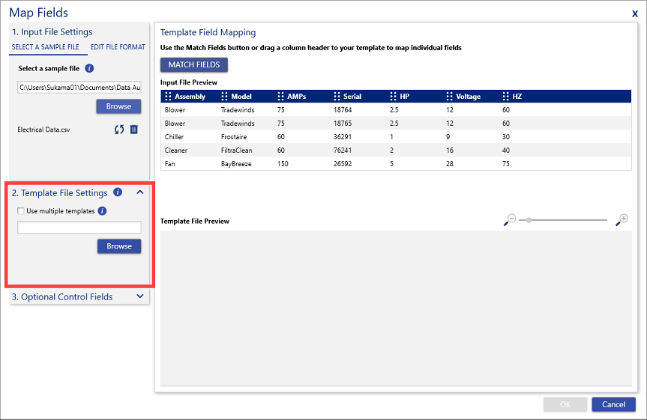Switch to the Edit File Format tab

click(118, 47)
